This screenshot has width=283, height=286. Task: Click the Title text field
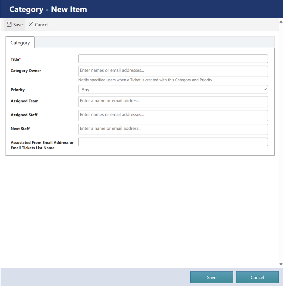(x=173, y=59)
